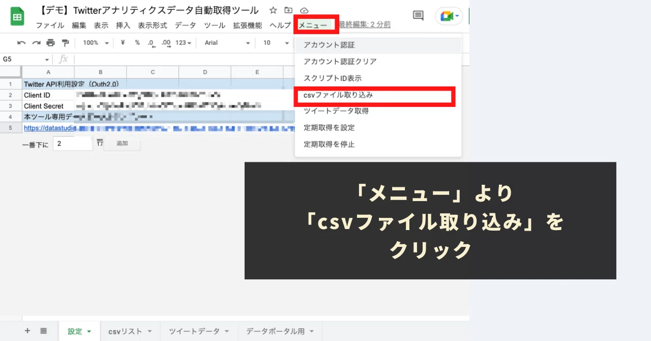
Task: Open the ツイートデータ tab dropdown arrow
Action: [227, 331]
